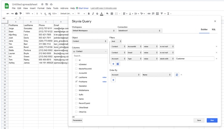Screen dimensions: 224x129
Task: Open horizontal align options
Action: point(125,14)
